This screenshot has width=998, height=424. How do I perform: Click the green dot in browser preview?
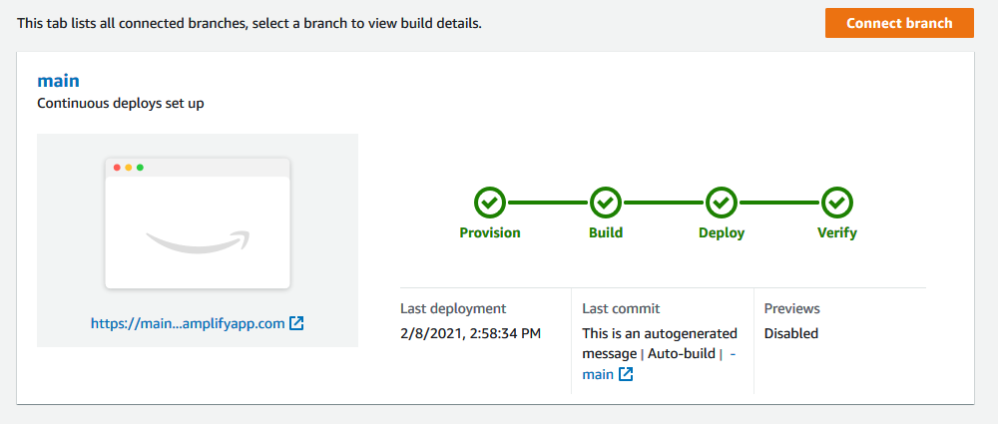pos(140,168)
